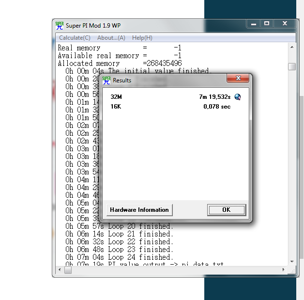
Task: Click the OK button in Results dialog
Action: [x=227, y=210]
